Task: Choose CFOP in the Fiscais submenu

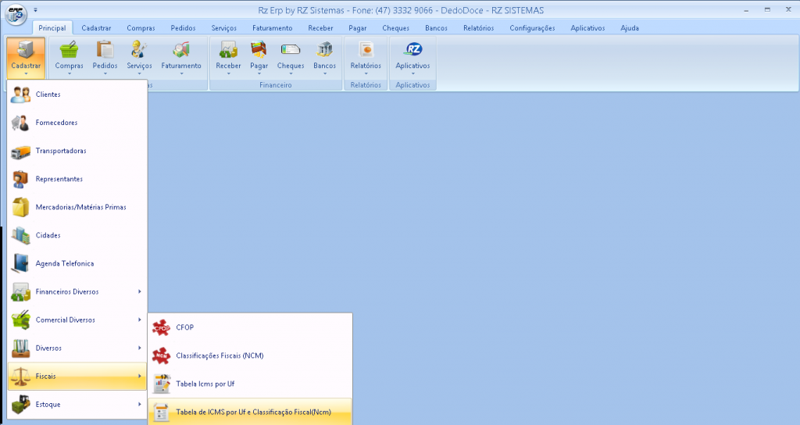Action: tap(185, 327)
